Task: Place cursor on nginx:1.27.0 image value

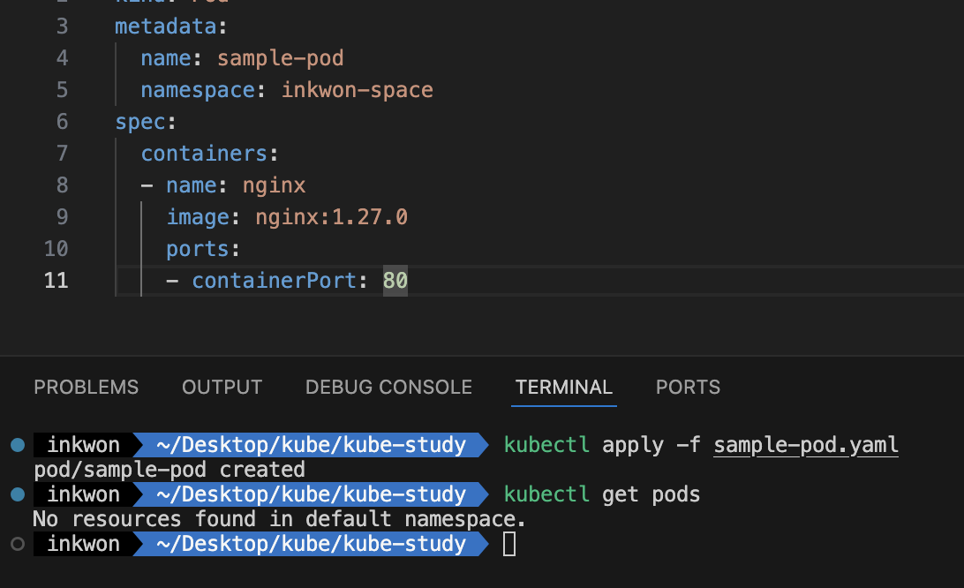Action: click(x=331, y=217)
